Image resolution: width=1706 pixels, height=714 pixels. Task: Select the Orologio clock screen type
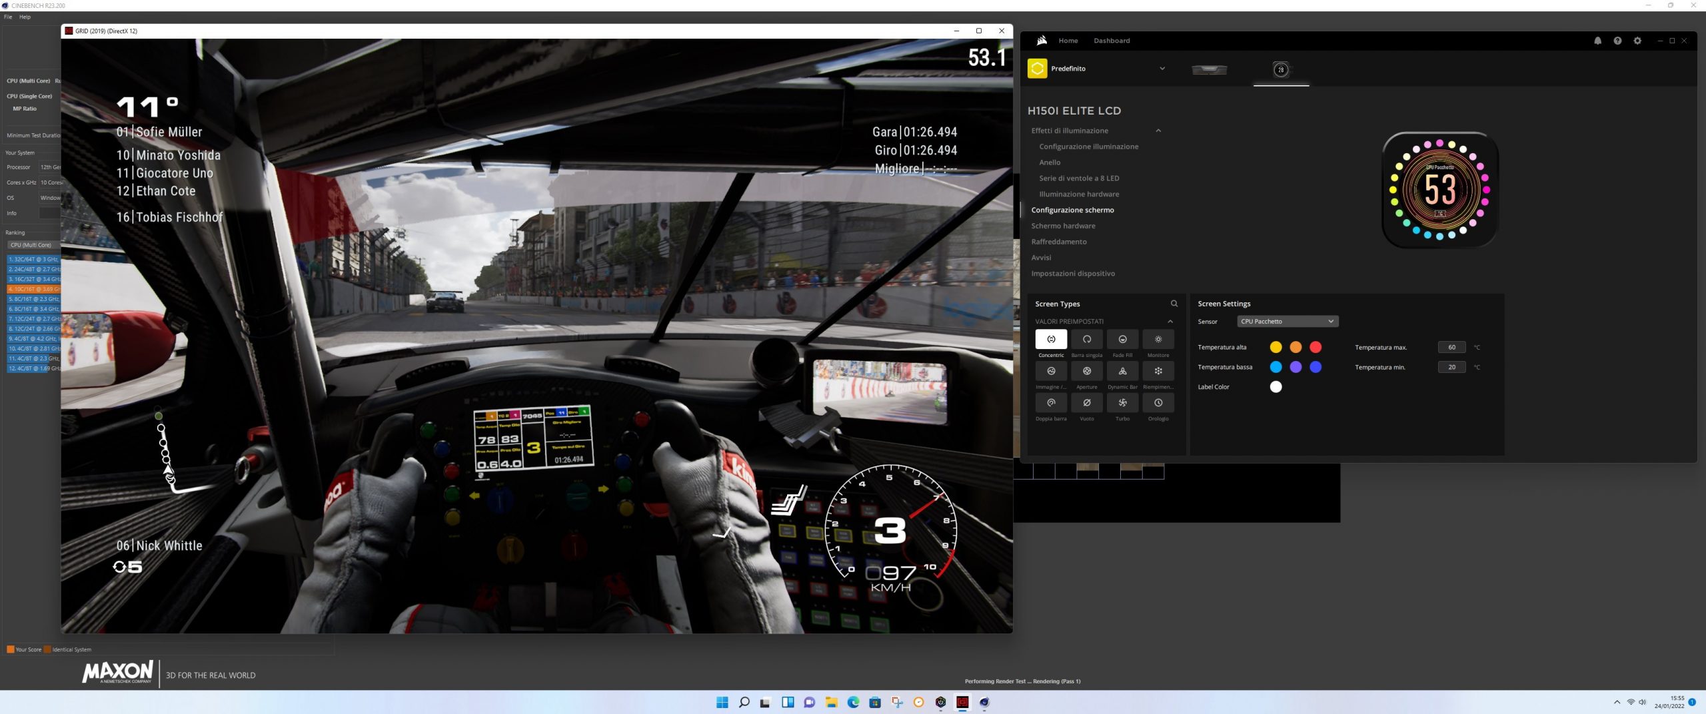(x=1158, y=402)
